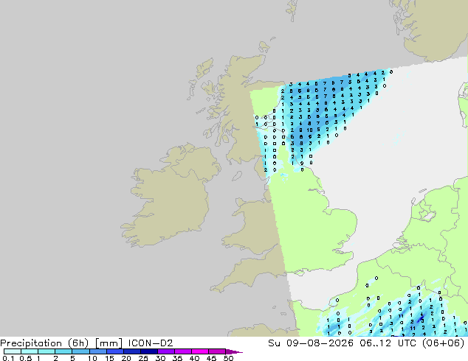Screen dimensions: 468x361
Task: Select the 5–10 mm legend color swatch
Action: 80,351
